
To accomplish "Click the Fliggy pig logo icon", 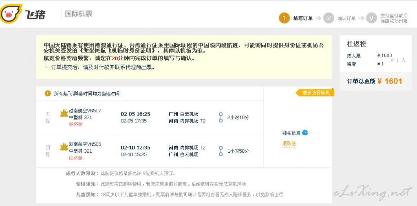I will [11, 14].
